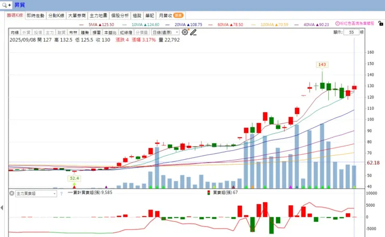Image resolution: width=385 pixels, height=237 pixels.
Task: Toggle the 紅綠燈 overlay button
Action: tap(126, 32)
